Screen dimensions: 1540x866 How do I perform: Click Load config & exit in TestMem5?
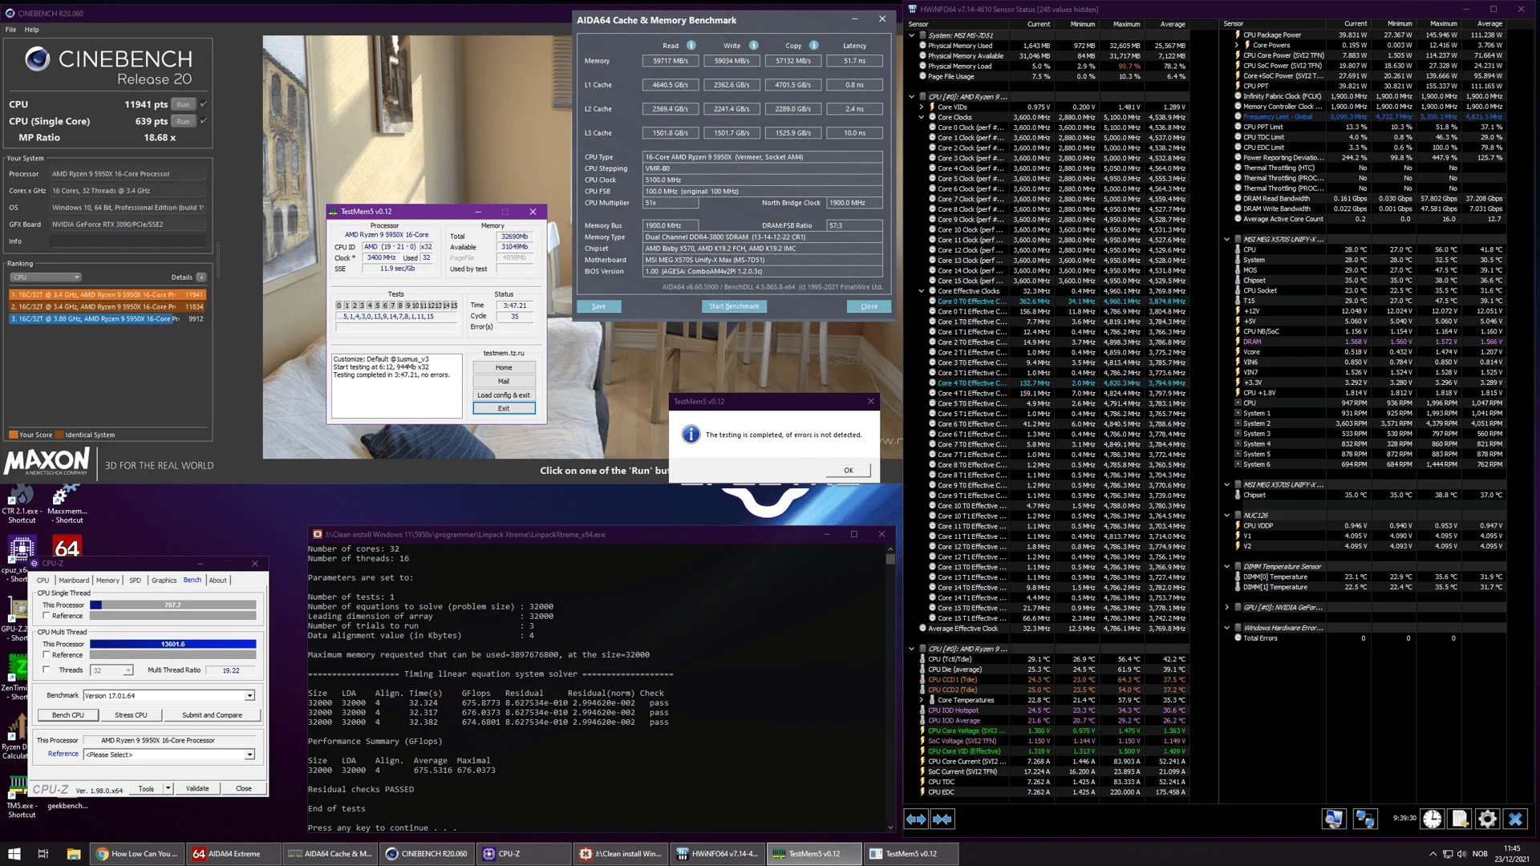(504, 395)
